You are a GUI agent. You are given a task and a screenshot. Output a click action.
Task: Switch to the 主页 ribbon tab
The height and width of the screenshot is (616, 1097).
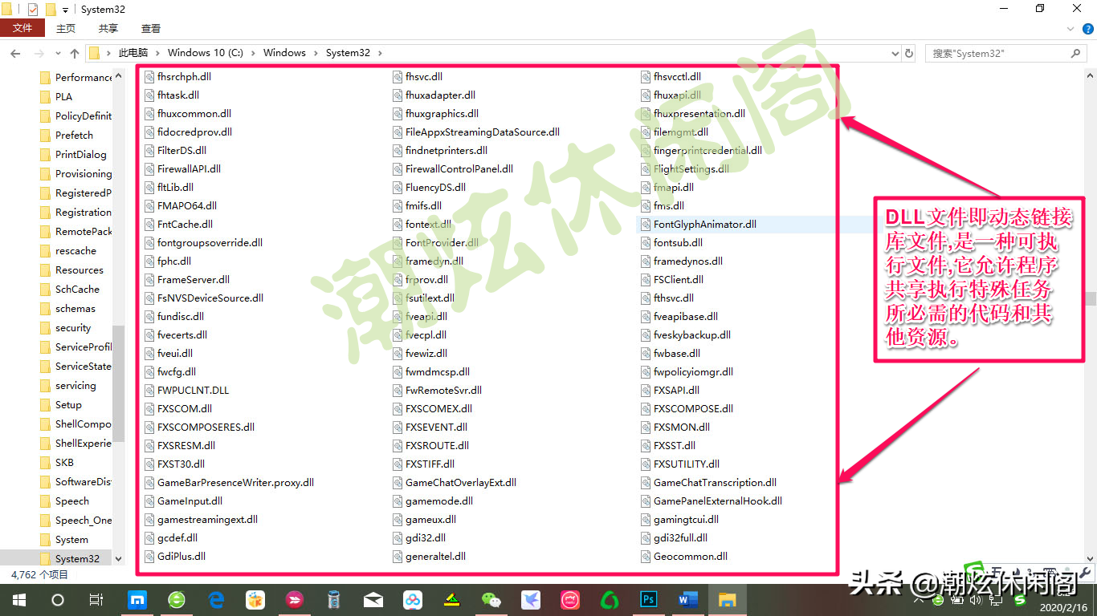pyautogui.click(x=66, y=28)
